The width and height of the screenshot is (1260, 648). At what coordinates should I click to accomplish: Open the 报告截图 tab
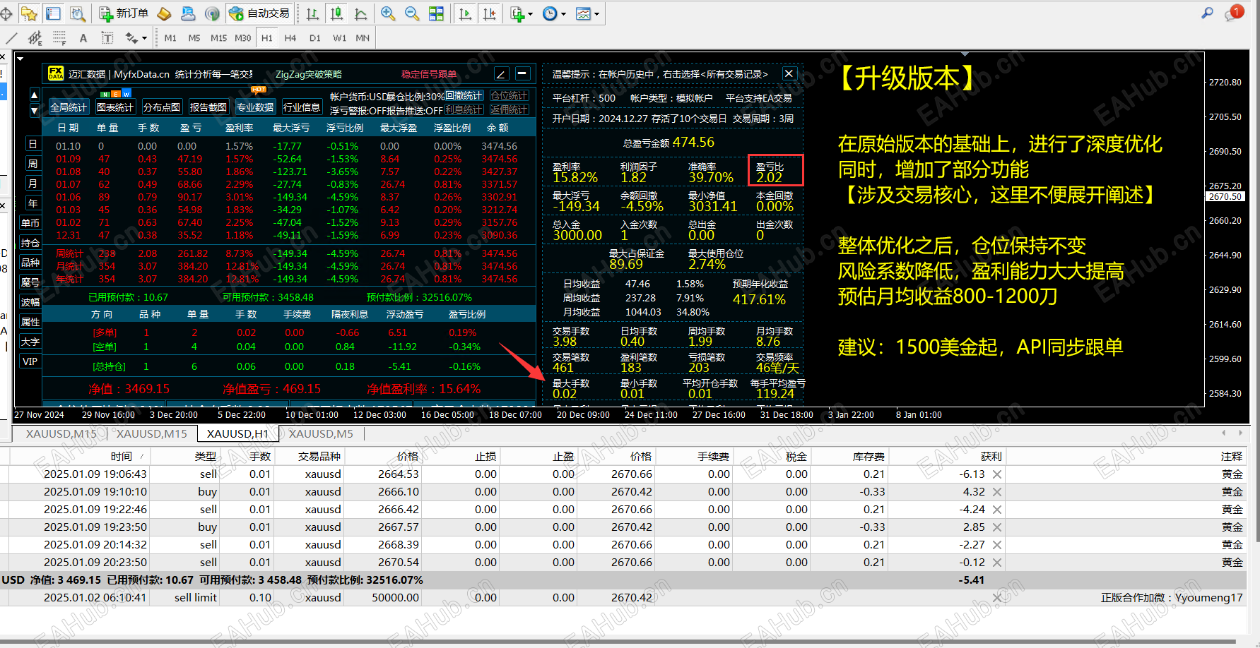208,107
